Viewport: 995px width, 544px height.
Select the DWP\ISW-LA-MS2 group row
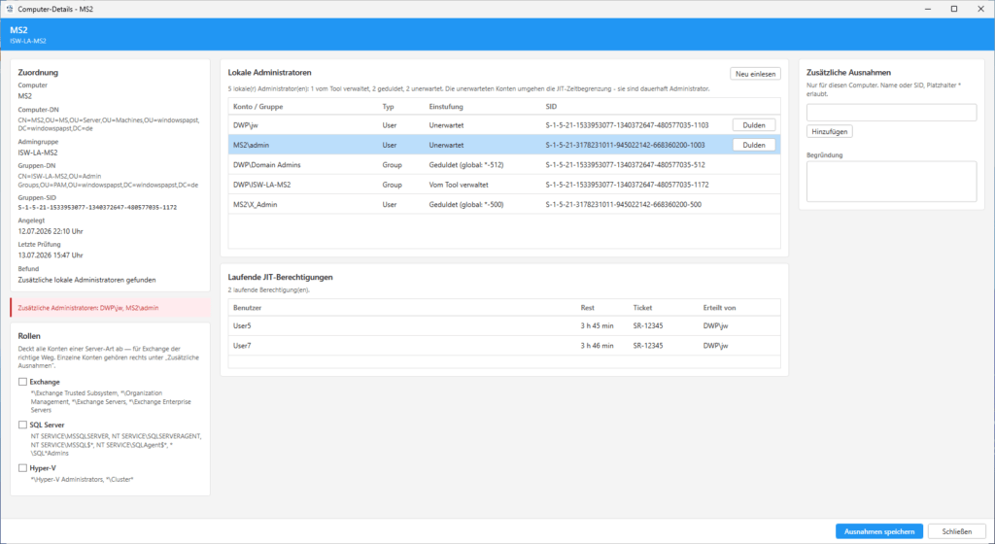tap(504, 185)
